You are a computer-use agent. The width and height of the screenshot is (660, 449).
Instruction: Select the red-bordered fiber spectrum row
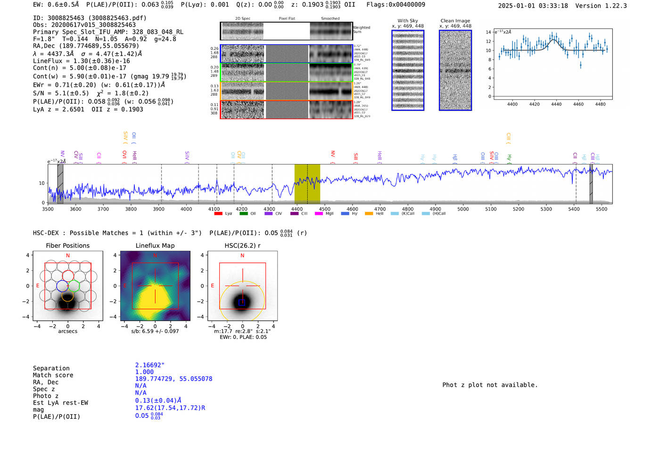click(x=286, y=110)
